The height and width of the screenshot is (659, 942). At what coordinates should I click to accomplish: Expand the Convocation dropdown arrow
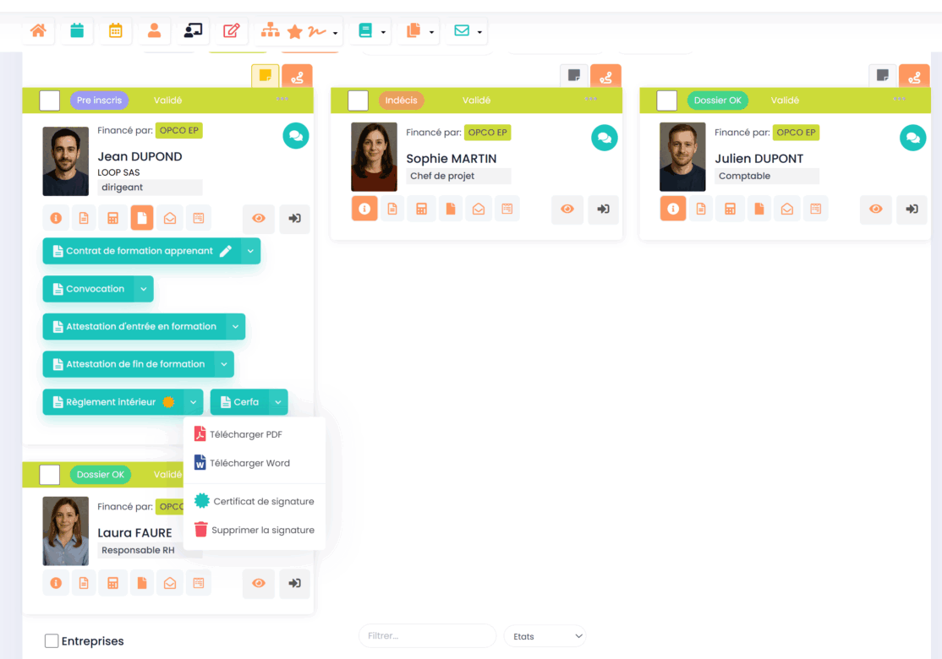pyautogui.click(x=144, y=289)
